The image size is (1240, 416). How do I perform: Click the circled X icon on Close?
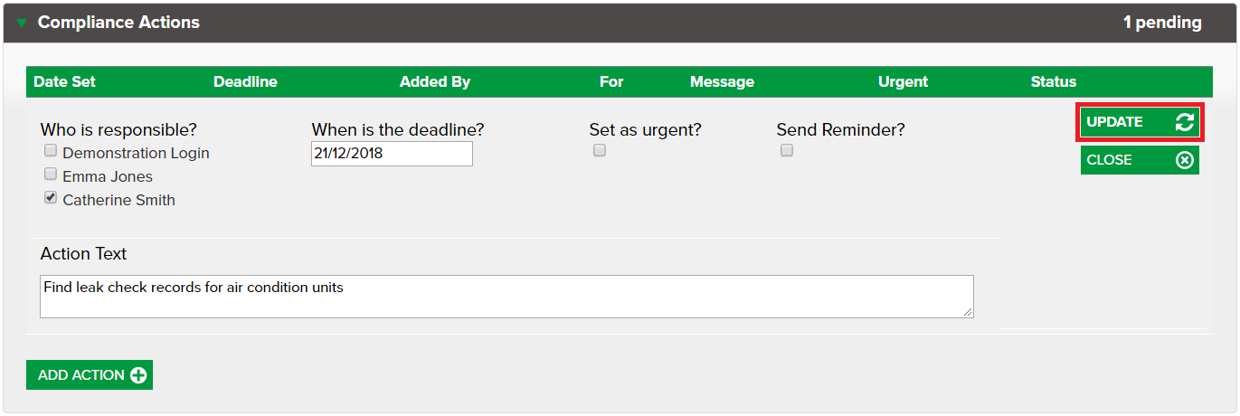point(1184,160)
